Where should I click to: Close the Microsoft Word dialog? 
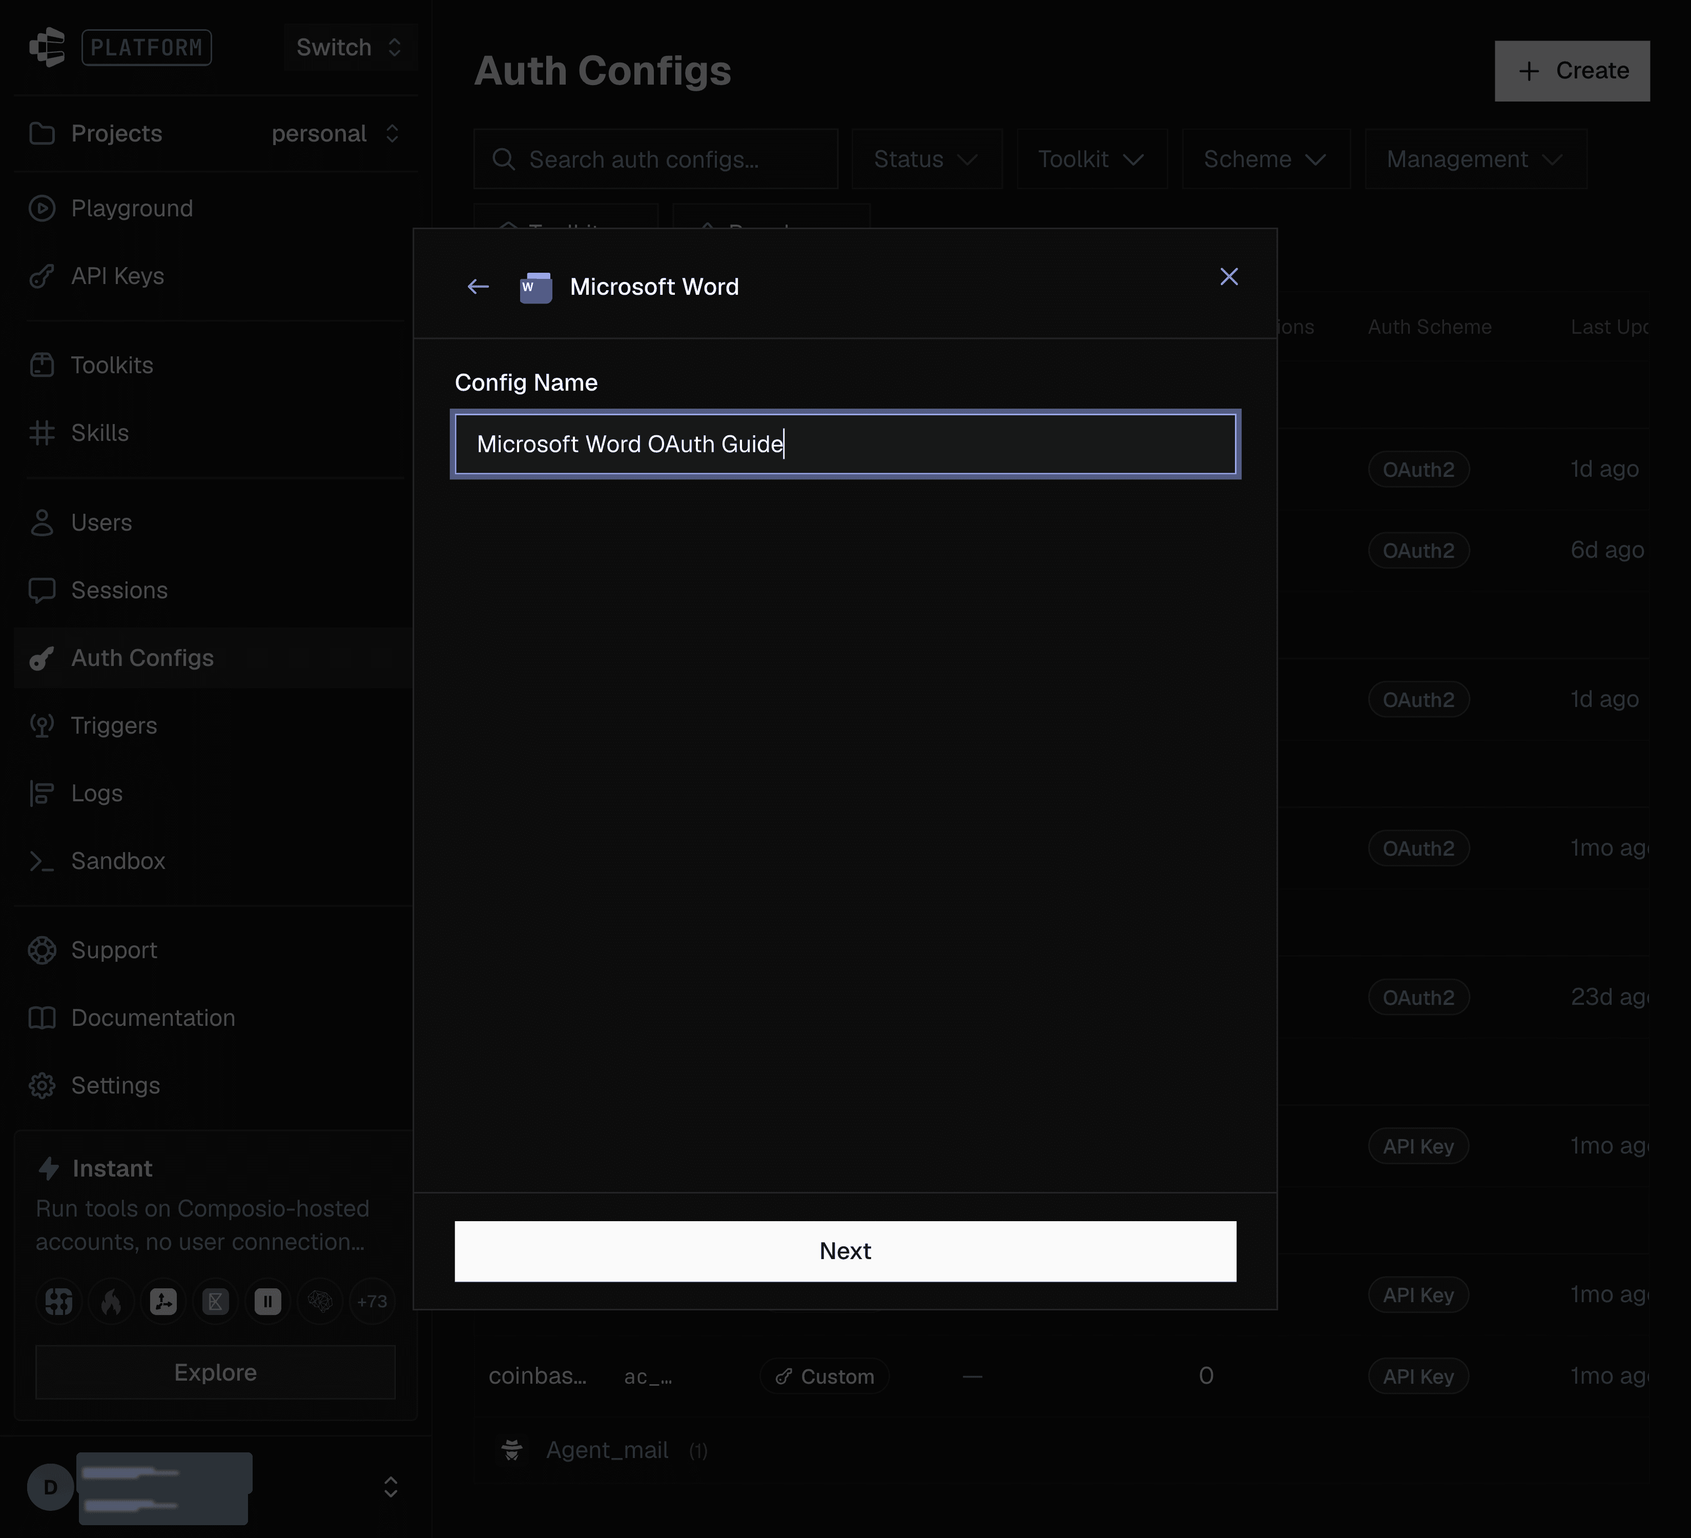point(1229,276)
